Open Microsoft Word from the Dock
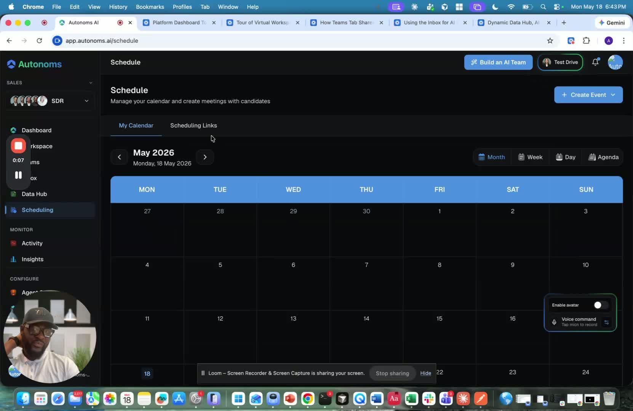The height and width of the screenshot is (411, 633). pos(377,399)
